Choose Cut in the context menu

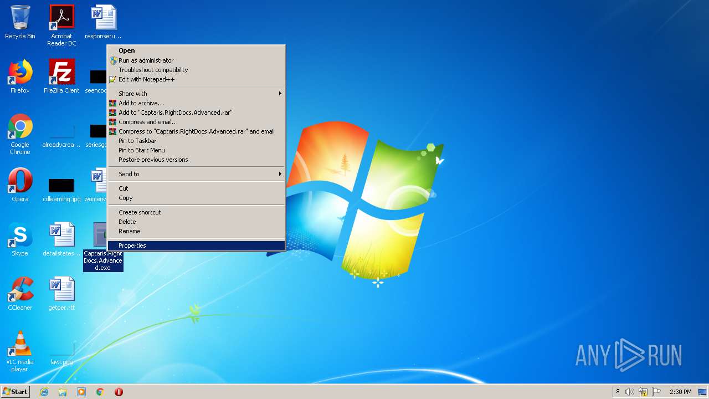(196, 188)
